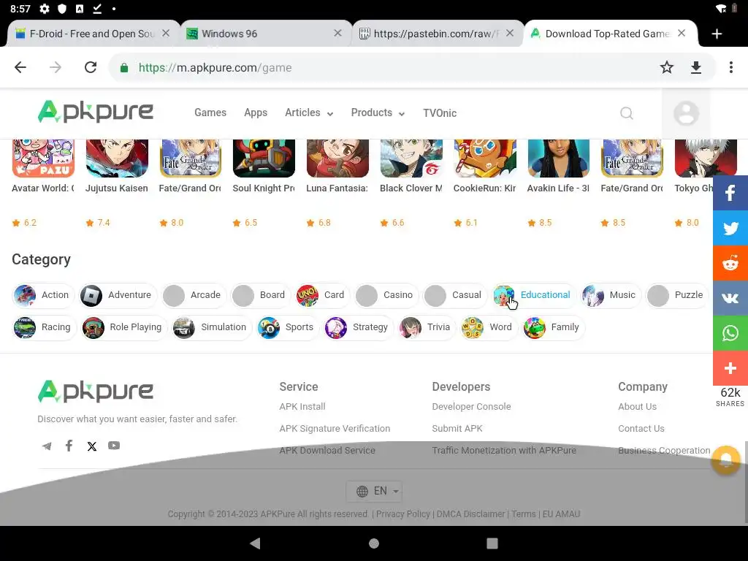Open the Developer Console link
Screen dimensions: 748x561
471,406
